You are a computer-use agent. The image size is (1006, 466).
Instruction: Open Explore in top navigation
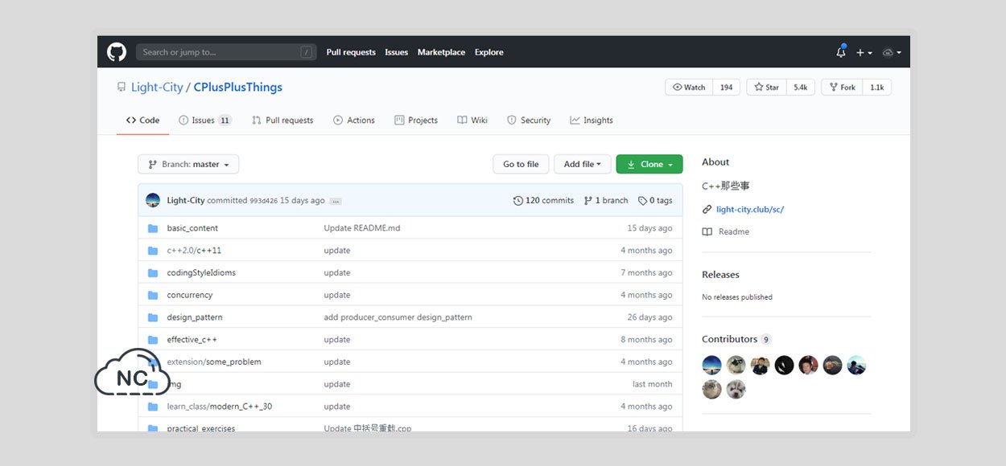tap(489, 52)
